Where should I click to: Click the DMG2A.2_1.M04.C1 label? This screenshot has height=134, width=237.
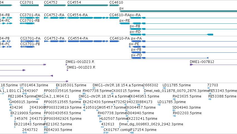point(53,96)
